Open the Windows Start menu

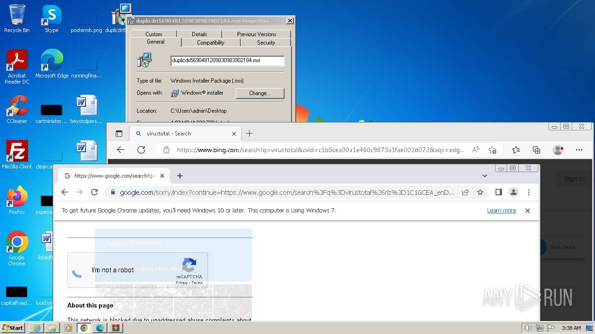coord(13,328)
